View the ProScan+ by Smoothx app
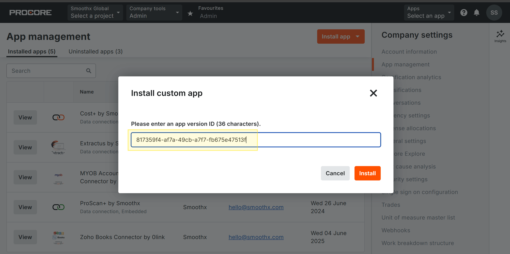The image size is (510, 254). pos(25,207)
